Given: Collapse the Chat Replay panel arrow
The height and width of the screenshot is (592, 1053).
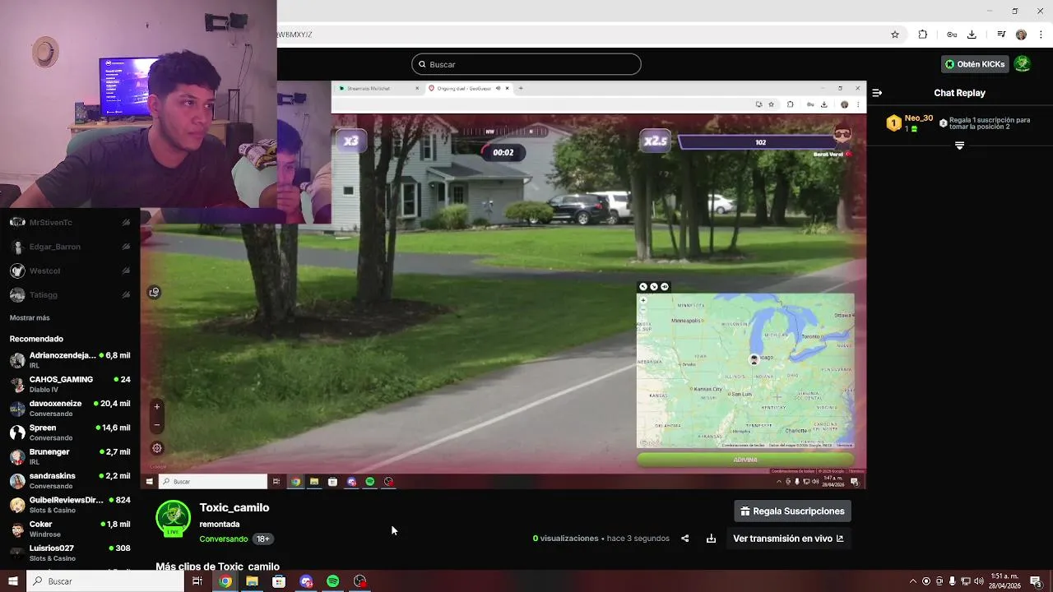Looking at the screenshot, I should (877, 93).
